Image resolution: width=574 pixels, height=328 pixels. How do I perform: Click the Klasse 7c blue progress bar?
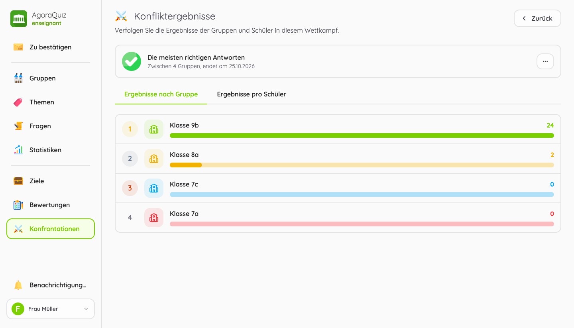pos(362,194)
